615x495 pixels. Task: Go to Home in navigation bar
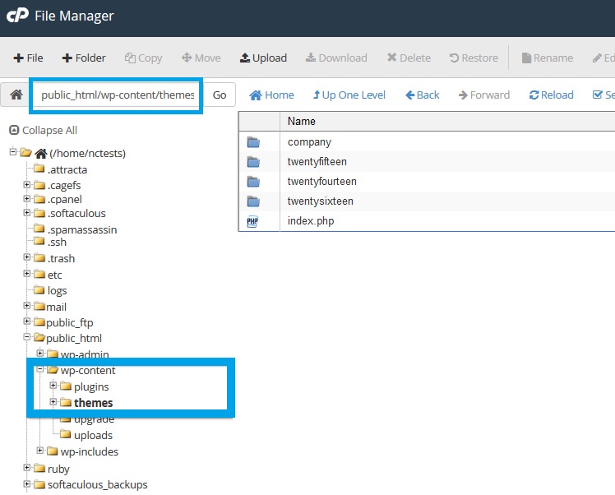(x=271, y=95)
